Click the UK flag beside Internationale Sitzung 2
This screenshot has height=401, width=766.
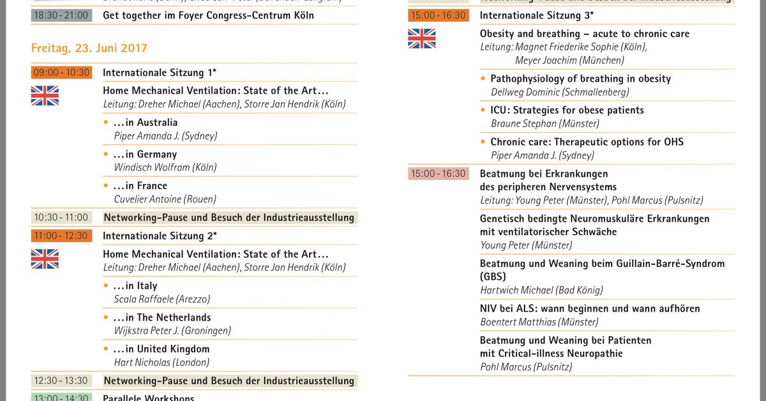point(45,259)
